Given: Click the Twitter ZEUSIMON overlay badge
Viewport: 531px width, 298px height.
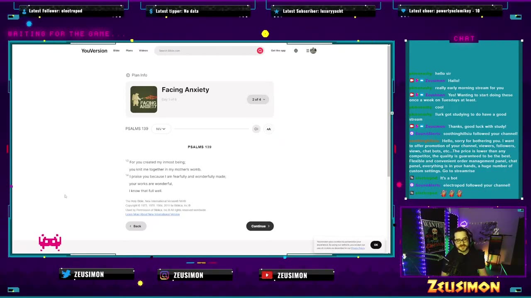Looking at the screenshot, I should point(97,274).
